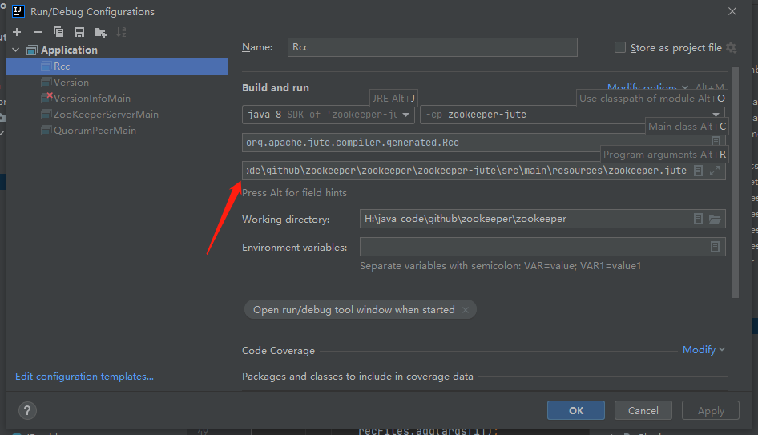Open environment variables editor icon
This screenshot has height=435, width=758.
point(715,247)
